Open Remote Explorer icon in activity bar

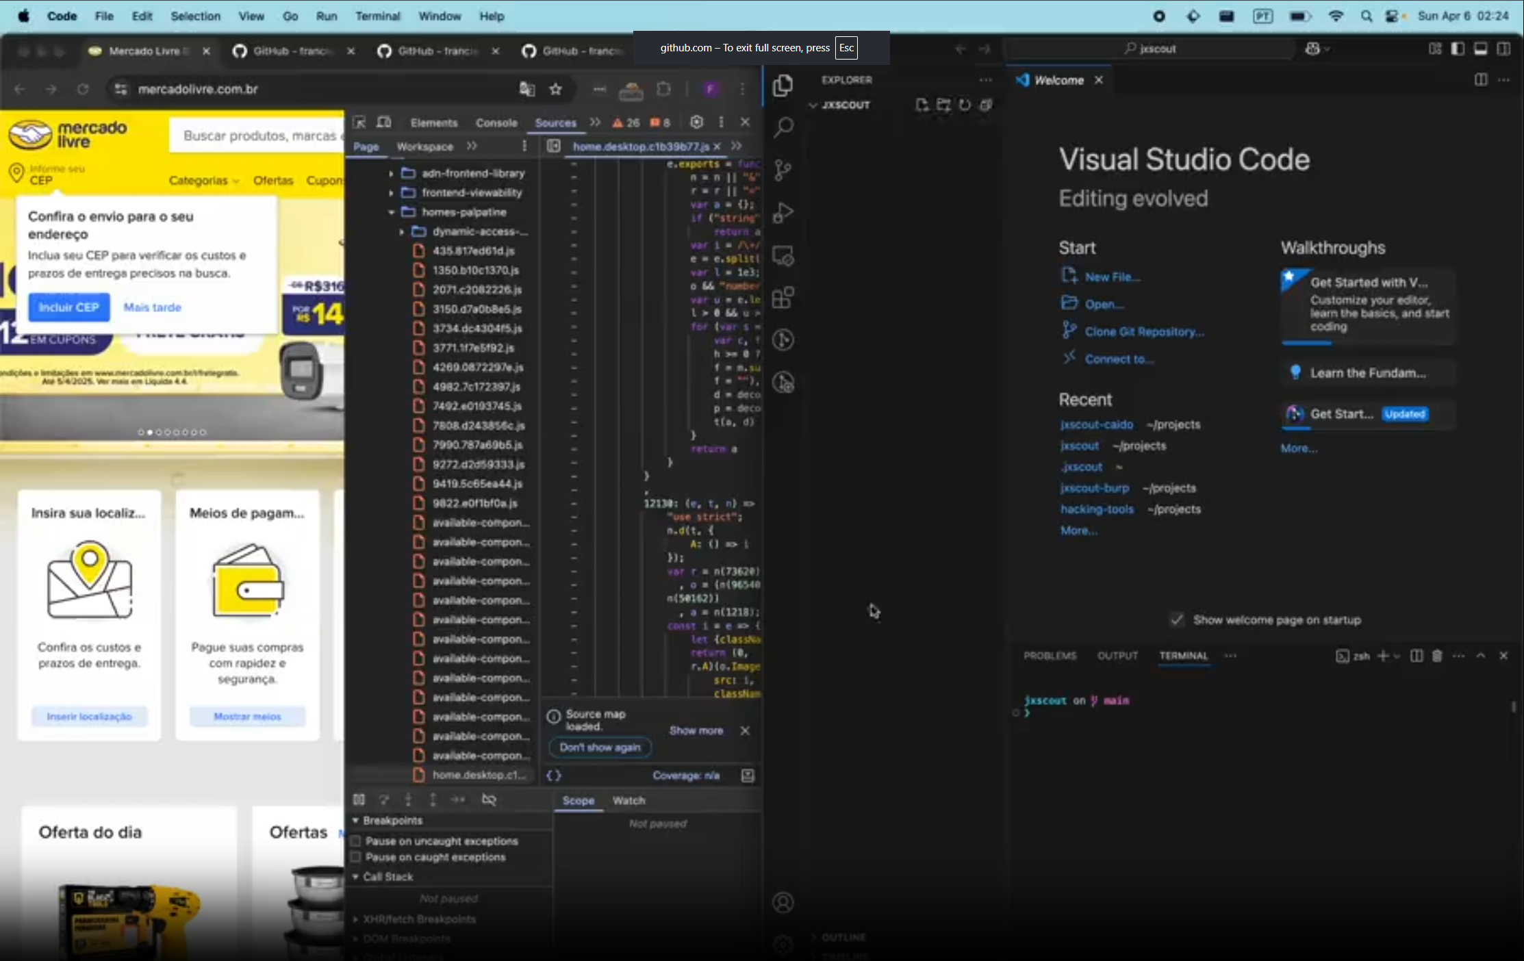point(783,256)
